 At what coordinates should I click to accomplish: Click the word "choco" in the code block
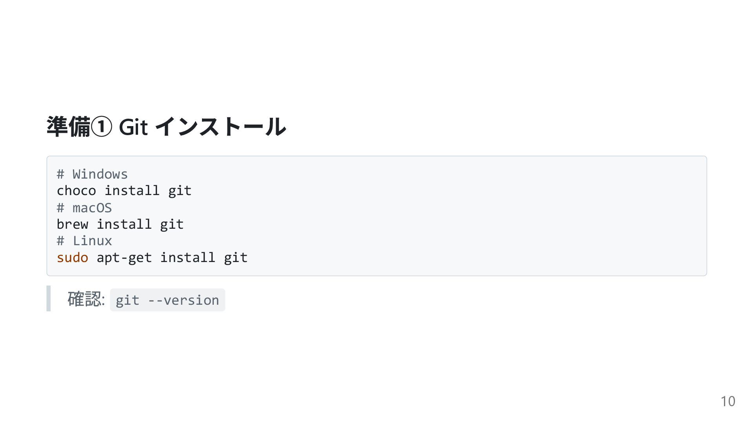[76, 191]
